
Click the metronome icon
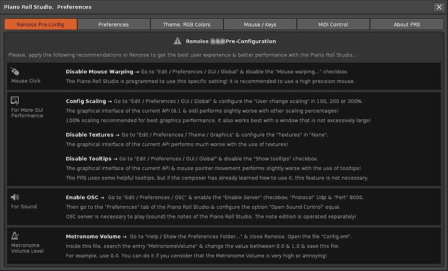coord(15,235)
